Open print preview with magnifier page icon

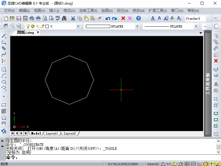click(45, 18)
